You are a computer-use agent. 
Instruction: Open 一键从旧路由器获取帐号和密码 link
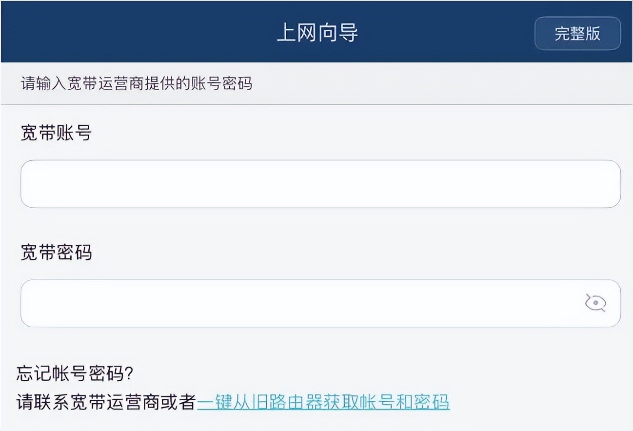(323, 403)
